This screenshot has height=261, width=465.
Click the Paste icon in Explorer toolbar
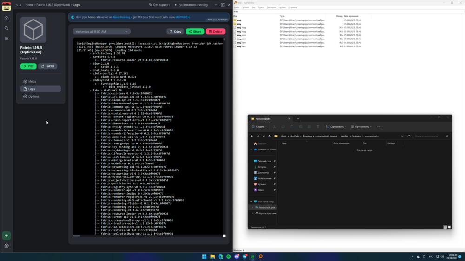click(x=292, y=127)
